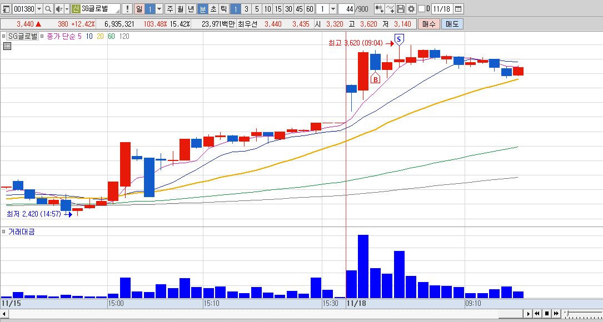
Task: Click the grid table icon under SG글로벌 label
Action: [x=7, y=46]
